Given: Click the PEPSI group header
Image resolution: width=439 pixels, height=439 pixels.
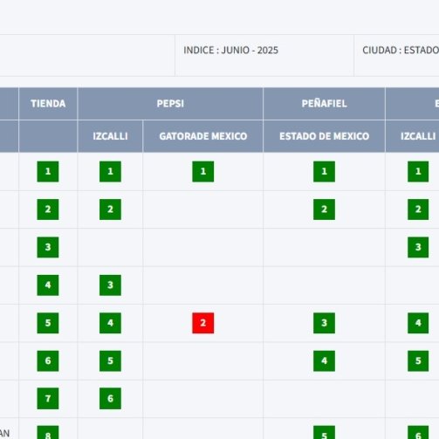Looking at the screenshot, I should pyautogui.click(x=170, y=104).
